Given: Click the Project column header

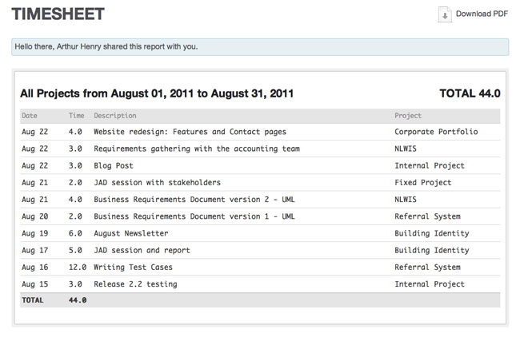Looking at the screenshot, I should point(408,116).
